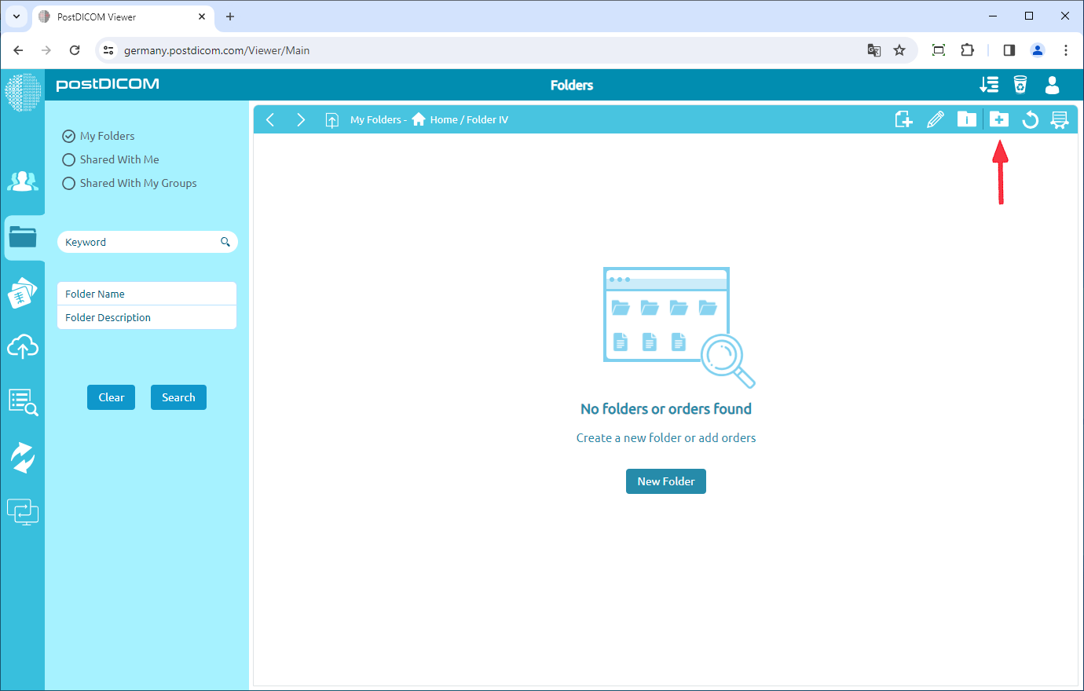This screenshot has width=1084, height=691.
Task: Click the Clear button in the search panel
Action: tap(111, 397)
